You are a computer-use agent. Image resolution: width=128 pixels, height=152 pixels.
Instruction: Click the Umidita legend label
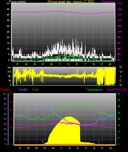click(23, 90)
